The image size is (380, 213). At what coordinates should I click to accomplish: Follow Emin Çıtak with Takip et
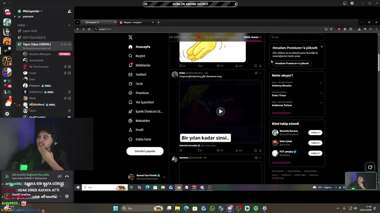[315, 143]
